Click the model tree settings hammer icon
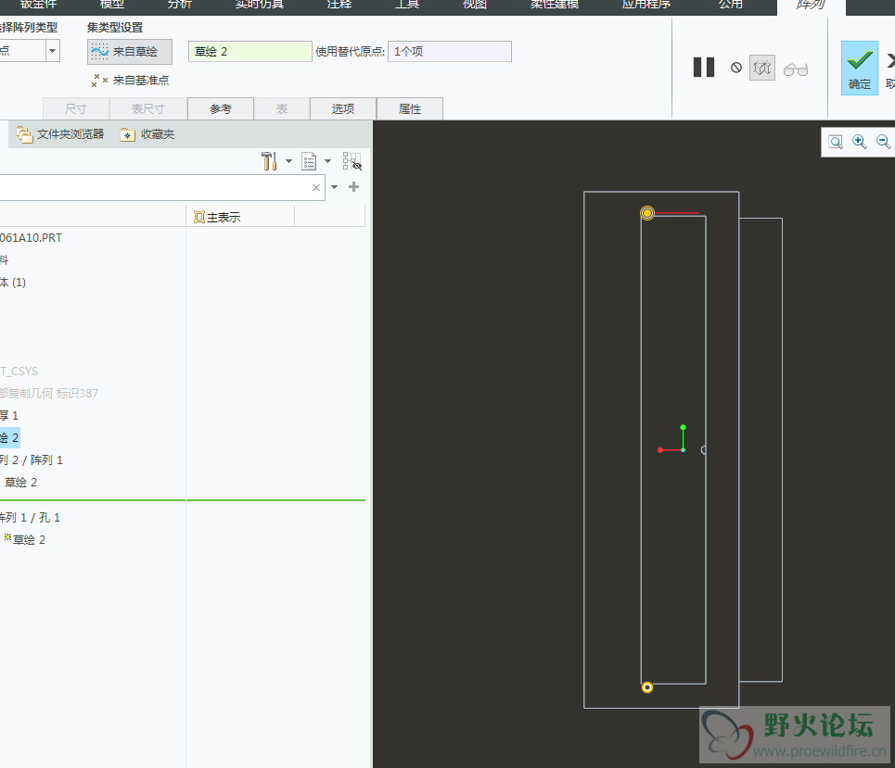The height and width of the screenshot is (768, 895). tap(269, 161)
